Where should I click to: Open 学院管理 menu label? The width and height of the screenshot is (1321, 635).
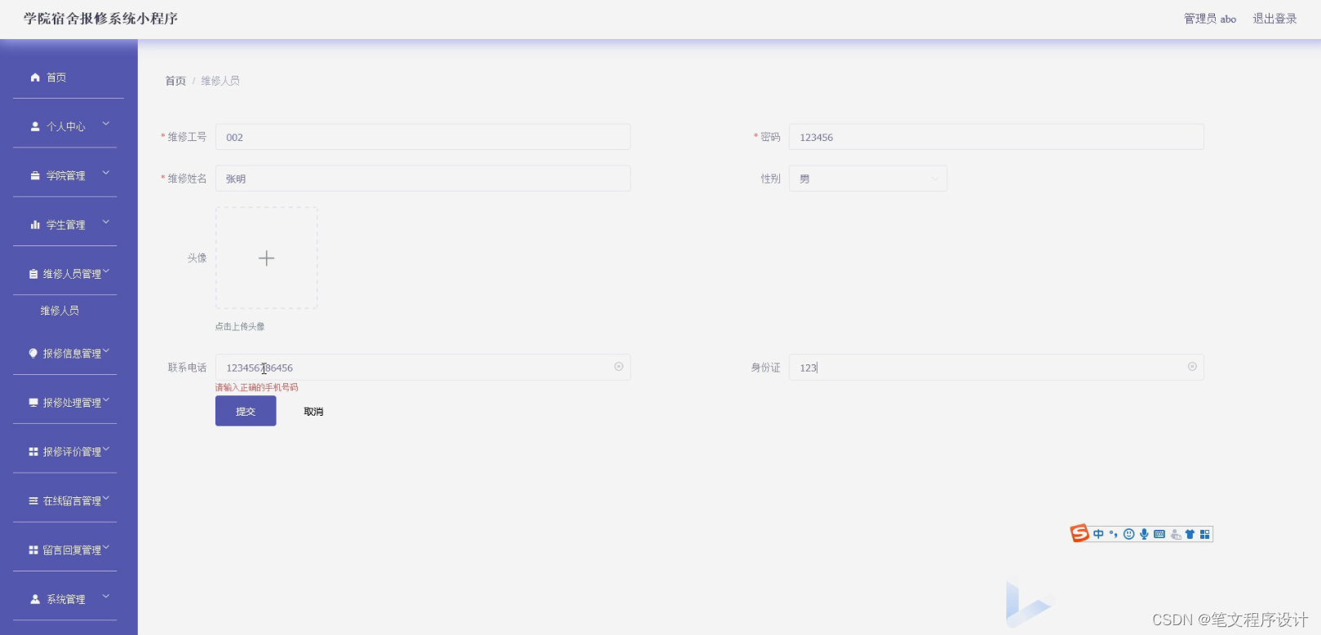pyautogui.click(x=65, y=175)
